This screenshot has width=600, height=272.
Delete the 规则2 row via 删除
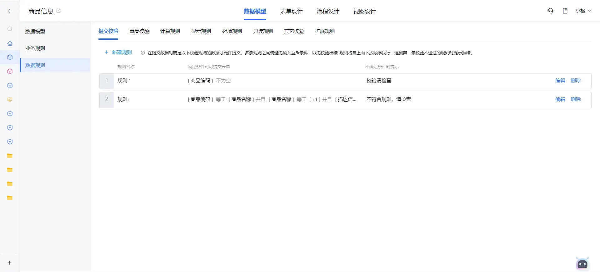(x=576, y=81)
